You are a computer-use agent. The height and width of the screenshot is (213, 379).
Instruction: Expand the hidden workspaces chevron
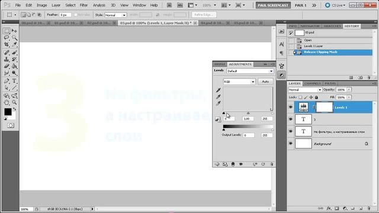click(x=314, y=5)
